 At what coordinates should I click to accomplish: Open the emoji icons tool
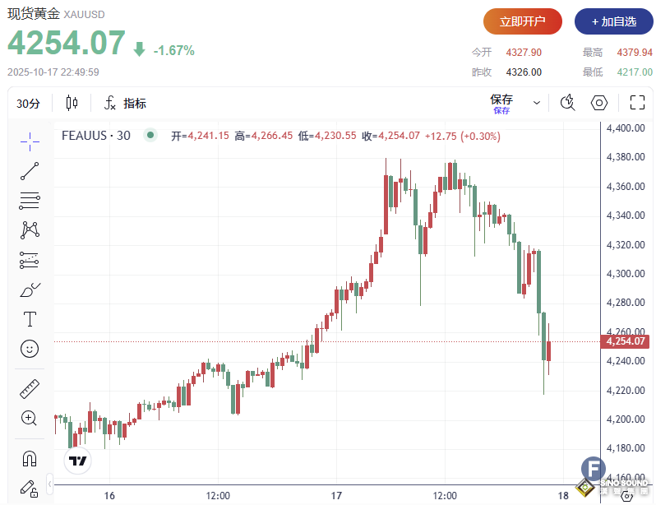(30, 349)
